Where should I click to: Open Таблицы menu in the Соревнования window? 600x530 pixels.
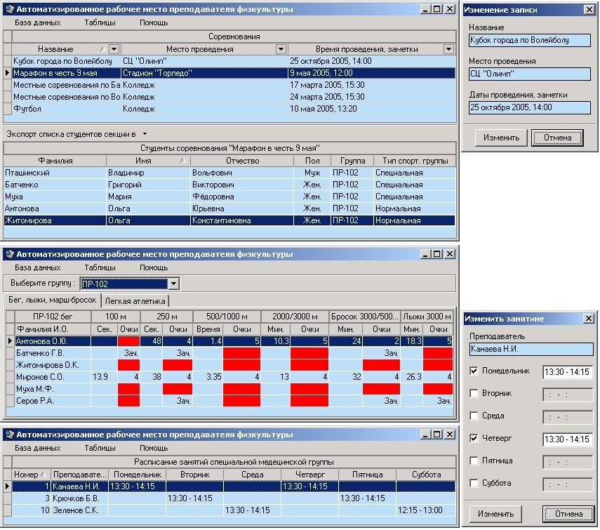(x=100, y=22)
